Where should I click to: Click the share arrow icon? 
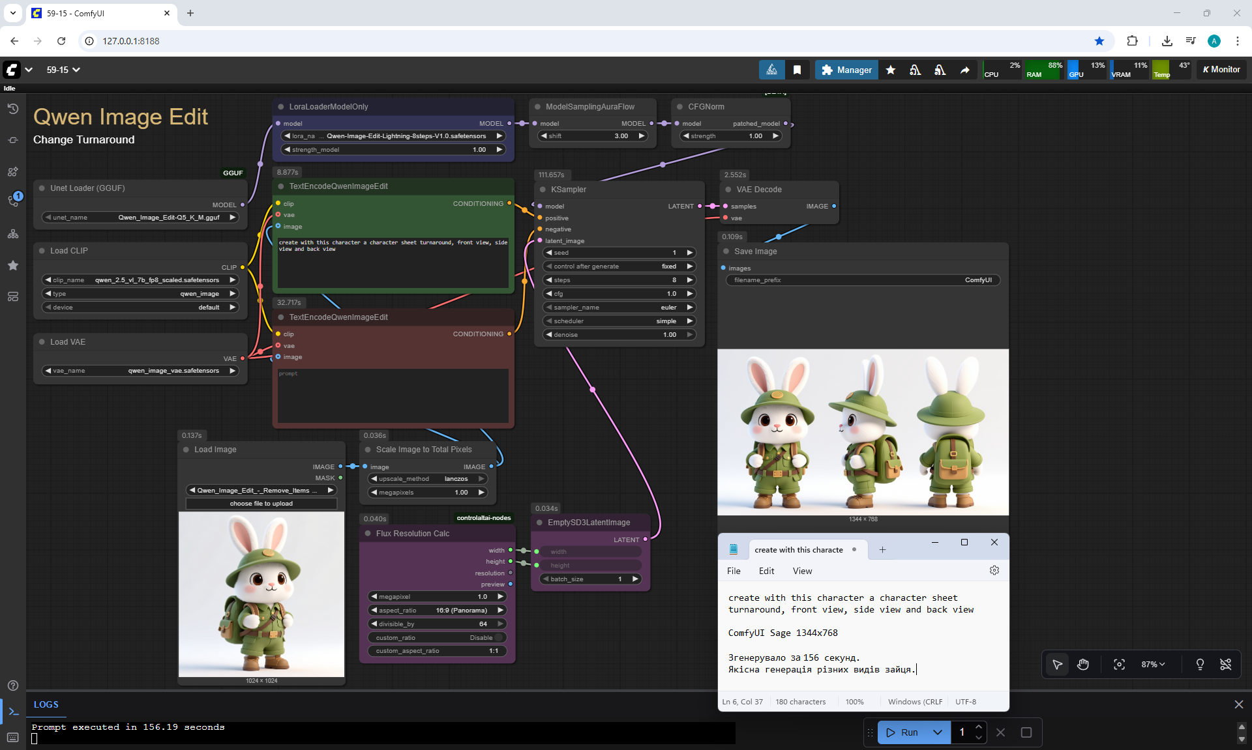[x=964, y=70]
